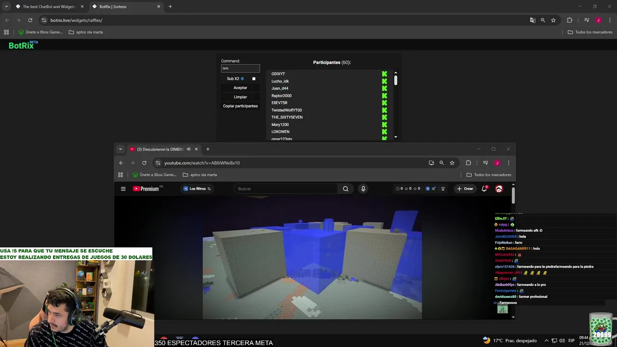The height and width of the screenshot is (347, 617).
Task: Open 'aptos sta marta' bookmark folder in BotRix window
Action: point(86,32)
